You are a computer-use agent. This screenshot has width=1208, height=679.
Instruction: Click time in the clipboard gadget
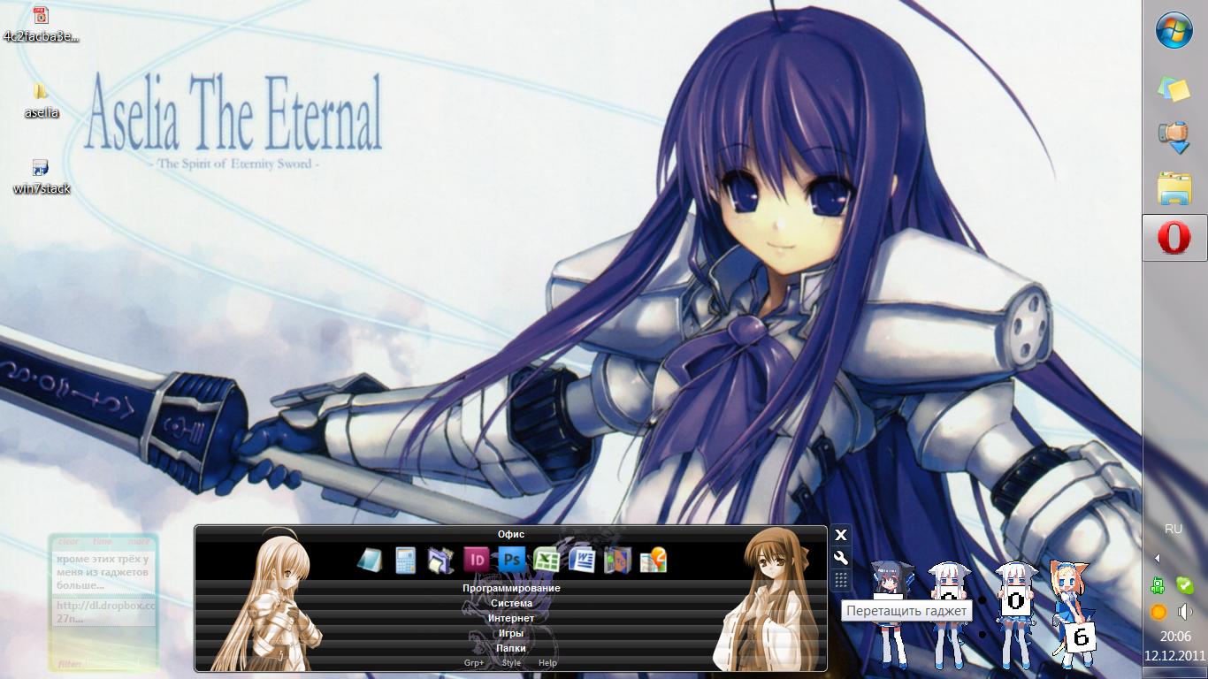(103, 542)
